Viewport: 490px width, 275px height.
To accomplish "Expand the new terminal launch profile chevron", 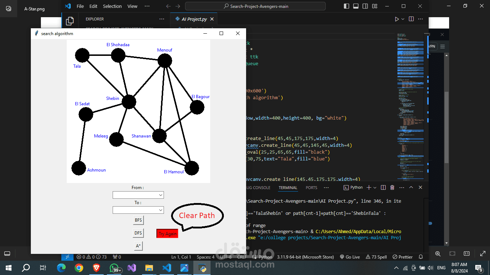I will click(375, 187).
